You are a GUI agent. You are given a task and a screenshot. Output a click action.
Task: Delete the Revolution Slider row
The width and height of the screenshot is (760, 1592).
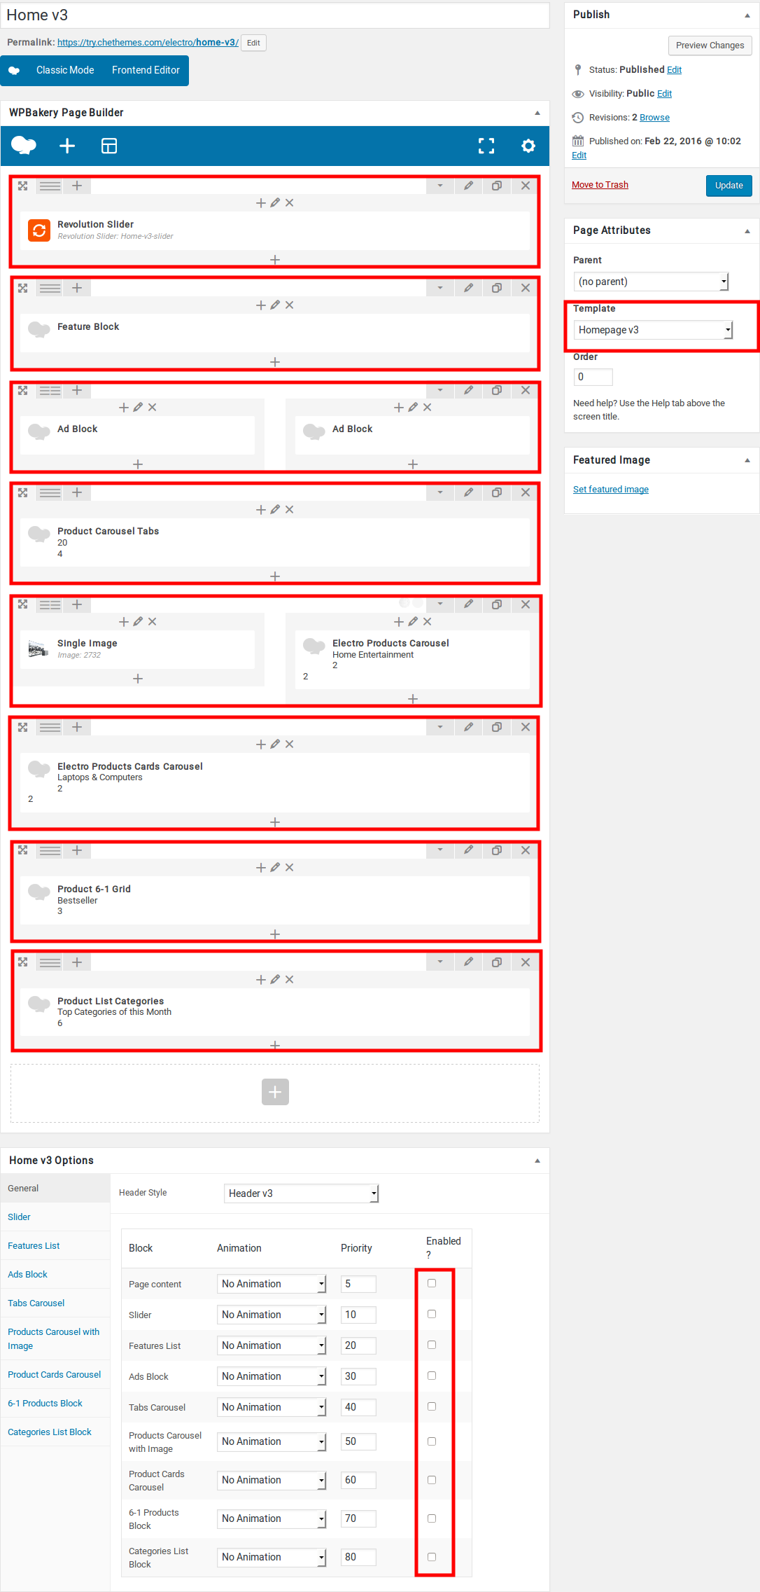pos(526,186)
